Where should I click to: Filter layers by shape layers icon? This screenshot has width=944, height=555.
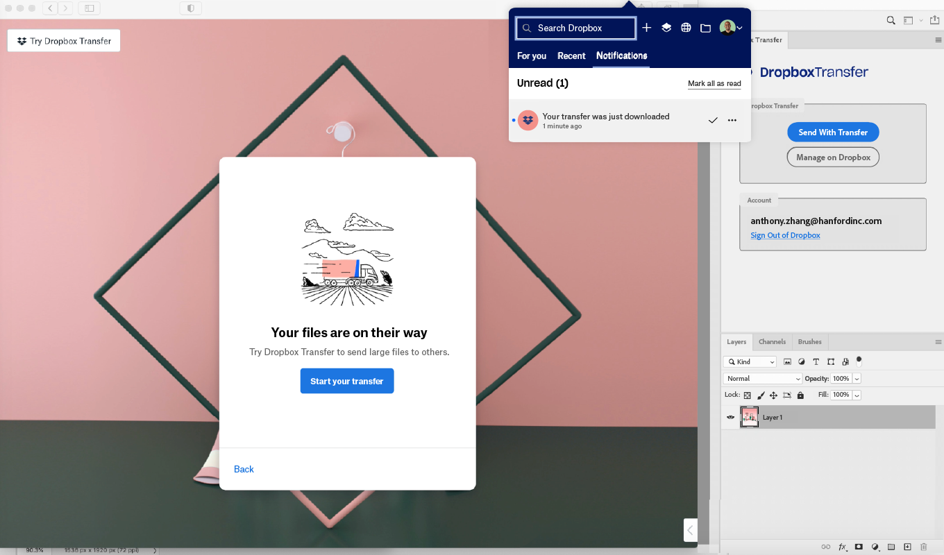tap(830, 361)
